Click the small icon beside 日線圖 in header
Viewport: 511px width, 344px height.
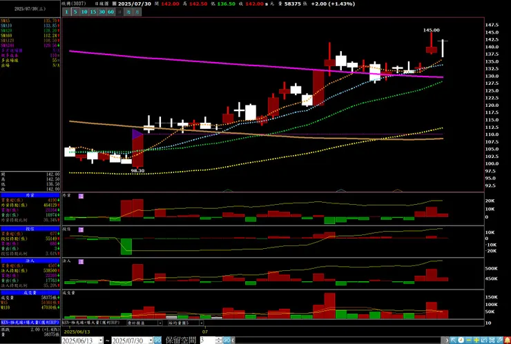point(114,3)
